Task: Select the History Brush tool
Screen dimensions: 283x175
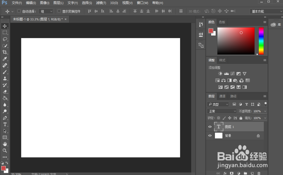Action: pos(5,85)
